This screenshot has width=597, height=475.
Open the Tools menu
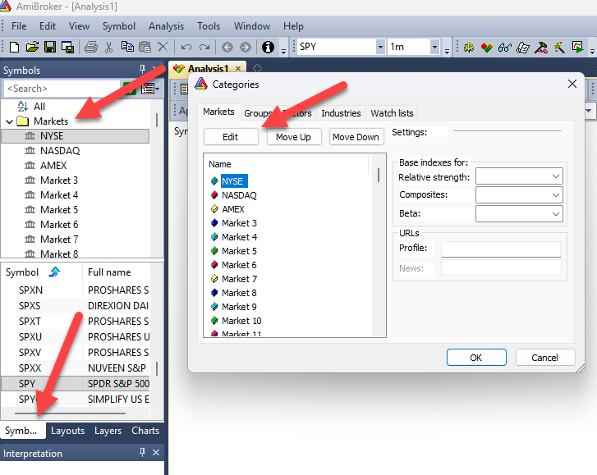(x=209, y=26)
